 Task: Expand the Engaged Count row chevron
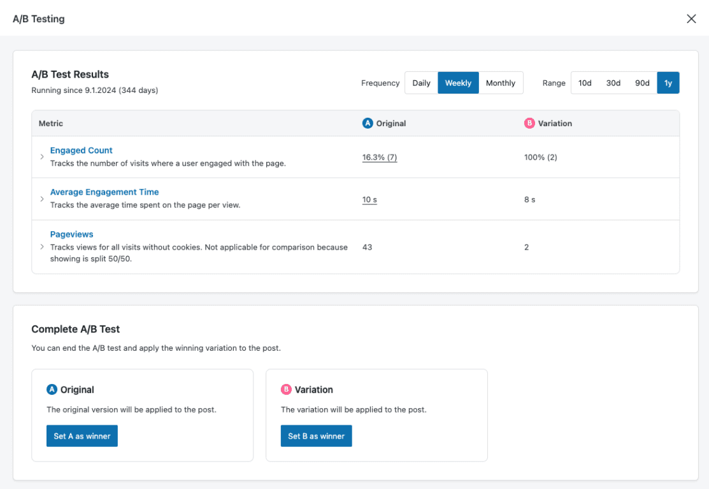(x=42, y=157)
